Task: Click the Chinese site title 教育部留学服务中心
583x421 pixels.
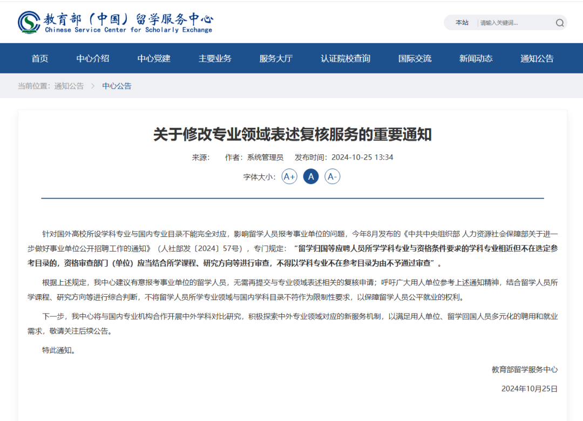Action: tap(128, 18)
